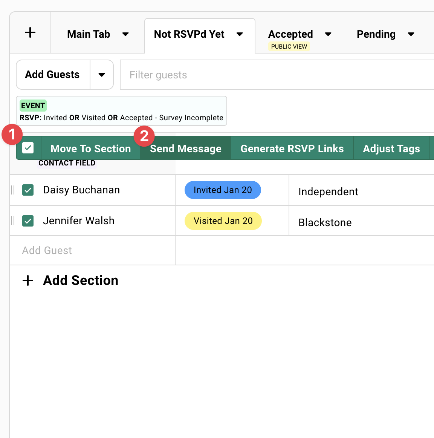Expand the Add Guests dropdown arrow

click(102, 75)
